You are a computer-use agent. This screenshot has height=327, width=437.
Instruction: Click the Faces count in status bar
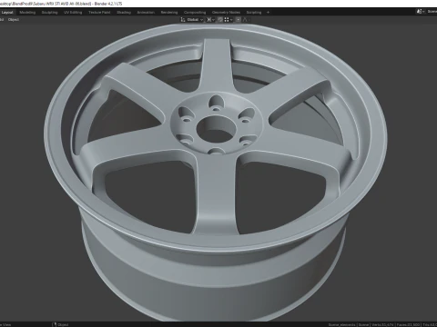[x=407, y=324]
